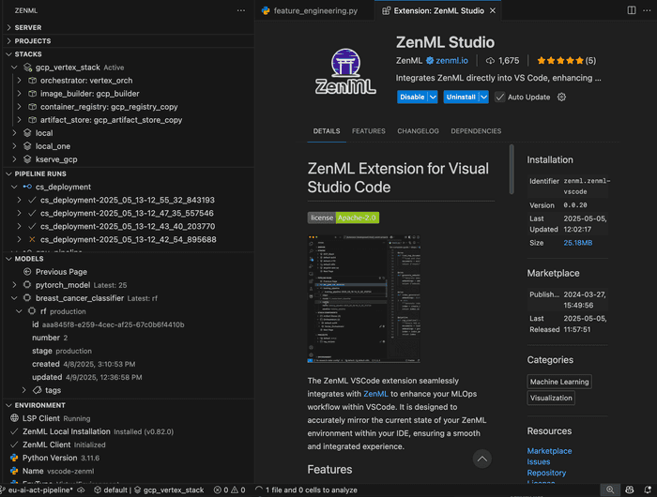Click success checkmark of run 12_55_32_843193
The image size is (657, 497).
(x=32, y=200)
